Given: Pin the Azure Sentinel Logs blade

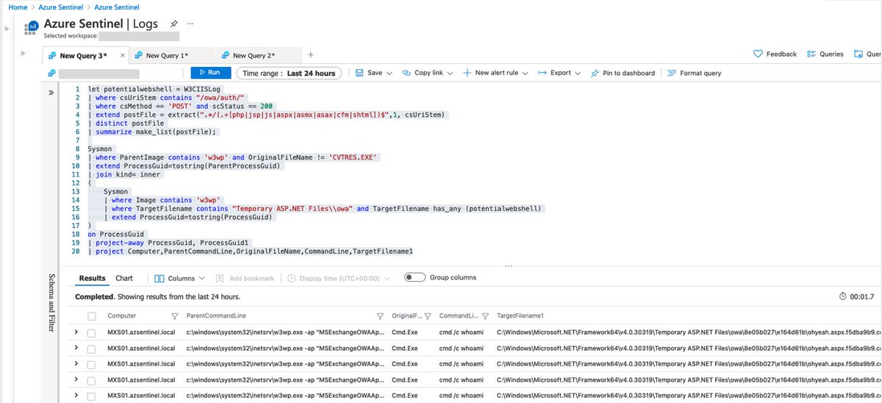Looking at the screenshot, I should 174,24.
